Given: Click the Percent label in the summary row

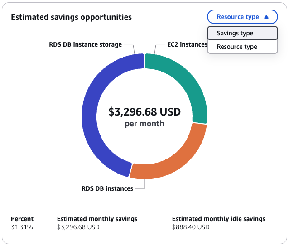Looking at the screenshot, I should click(x=22, y=219).
